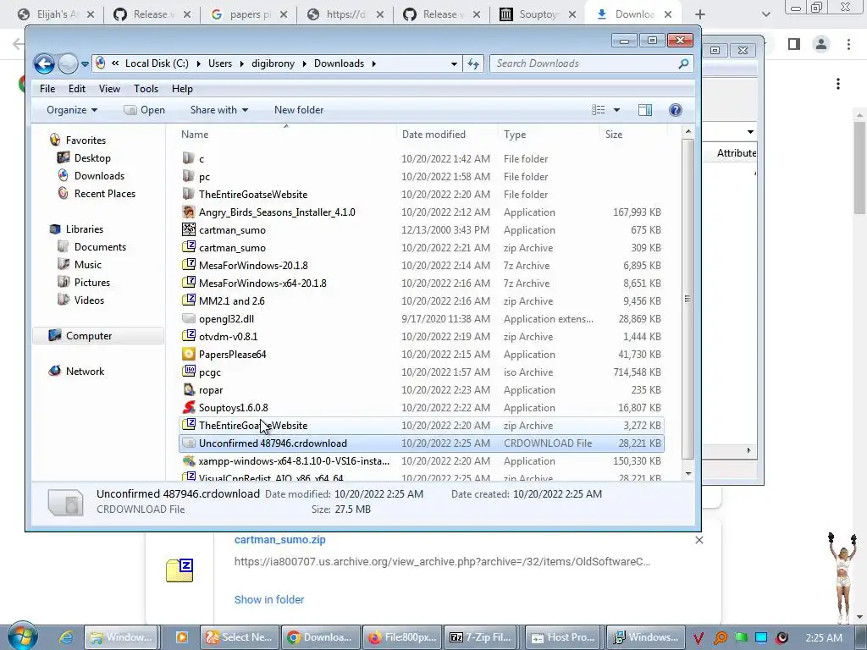Screen dimensions: 867x650
Task: Open the Tools menu
Action: (x=146, y=89)
